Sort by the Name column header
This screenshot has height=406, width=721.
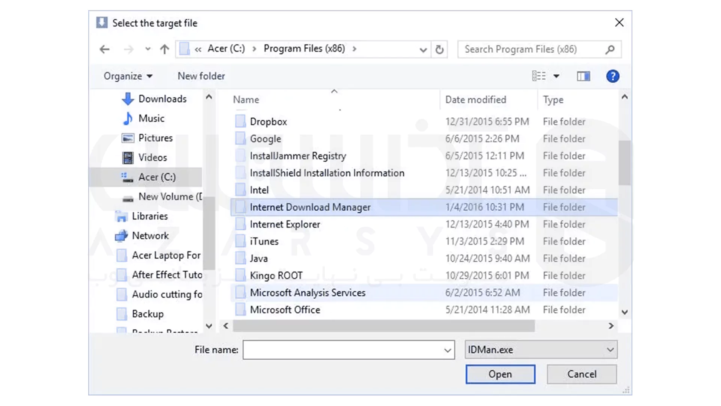(x=246, y=100)
